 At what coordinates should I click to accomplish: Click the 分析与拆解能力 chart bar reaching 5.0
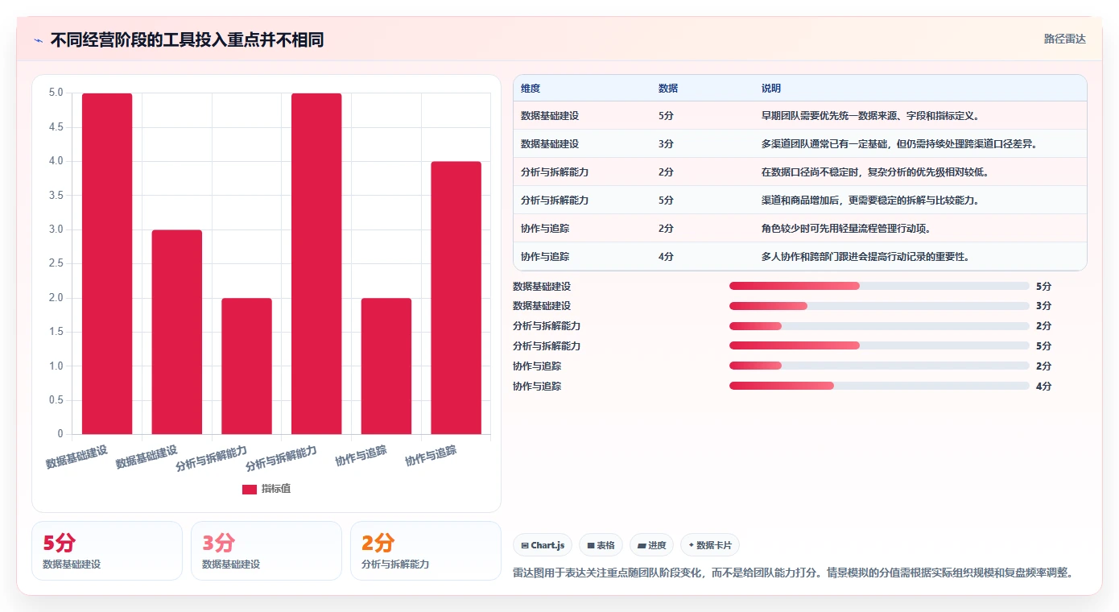316,264
